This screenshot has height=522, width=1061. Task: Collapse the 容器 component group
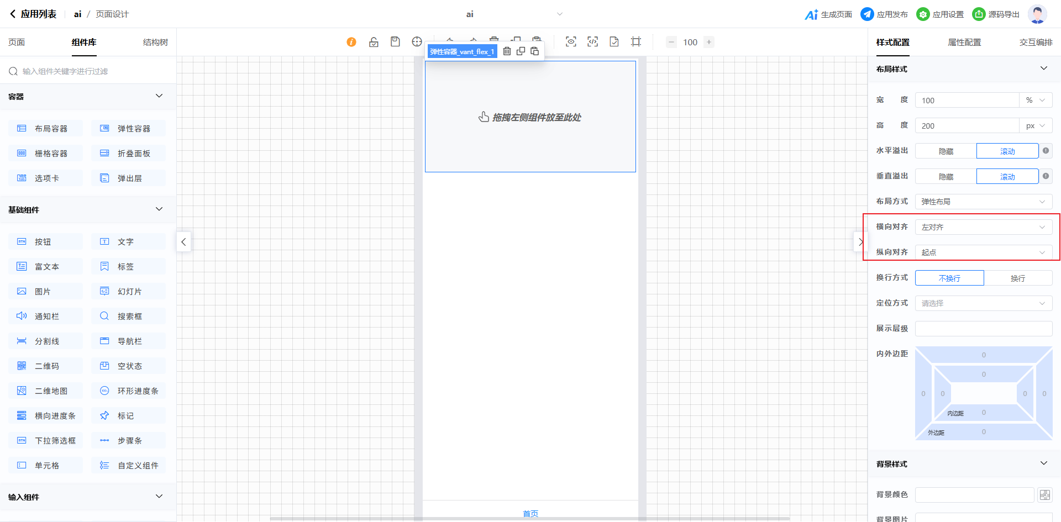click(159, 96)
